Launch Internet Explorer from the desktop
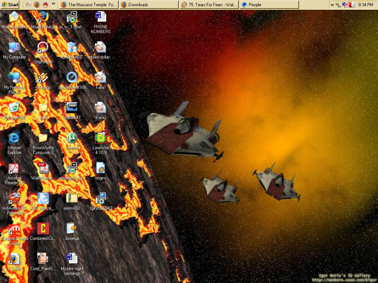The image size is (378, 283). click(14, 143)
